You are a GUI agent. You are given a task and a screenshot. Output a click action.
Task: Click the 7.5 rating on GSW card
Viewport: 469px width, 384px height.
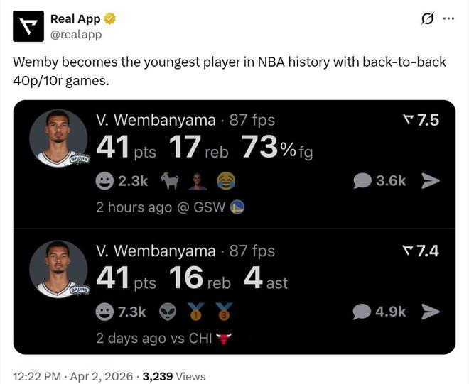[x=421, y=120]
